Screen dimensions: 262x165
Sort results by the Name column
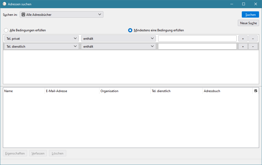coord(24,91)
